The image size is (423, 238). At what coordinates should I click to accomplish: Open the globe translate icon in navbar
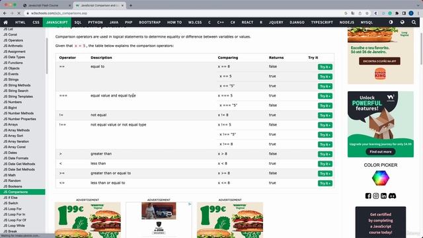click(x=403, y=22)
